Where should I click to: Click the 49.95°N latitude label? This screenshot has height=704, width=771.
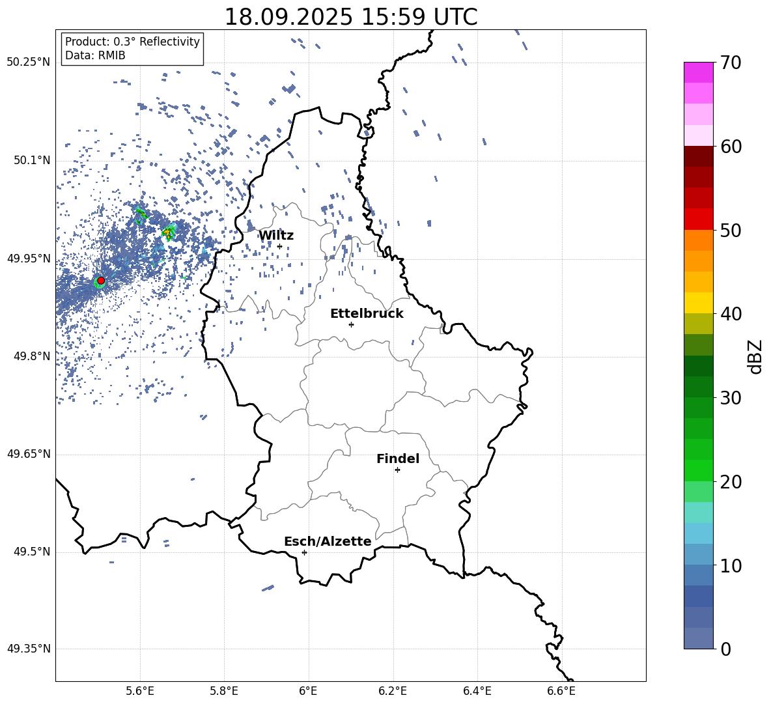[29, 259]
